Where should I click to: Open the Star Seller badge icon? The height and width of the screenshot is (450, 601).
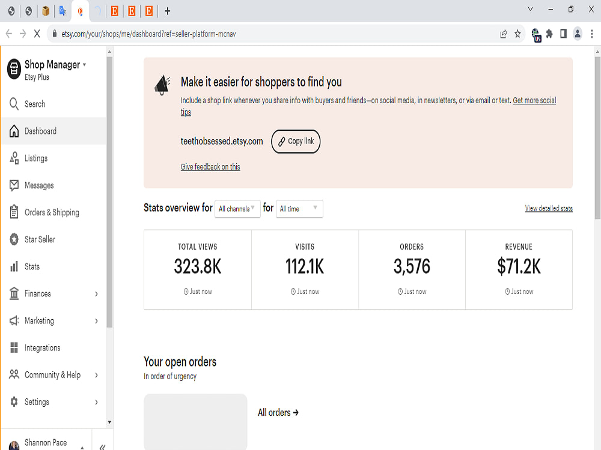tap(14, 239)
